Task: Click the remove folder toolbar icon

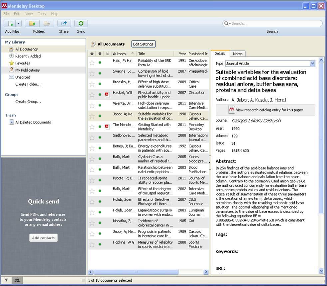Action: [47, 23]
